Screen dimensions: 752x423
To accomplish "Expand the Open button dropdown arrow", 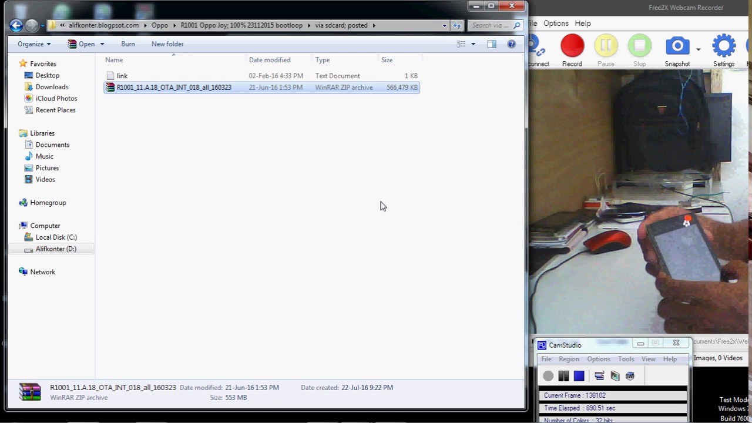I will [102, 44].
